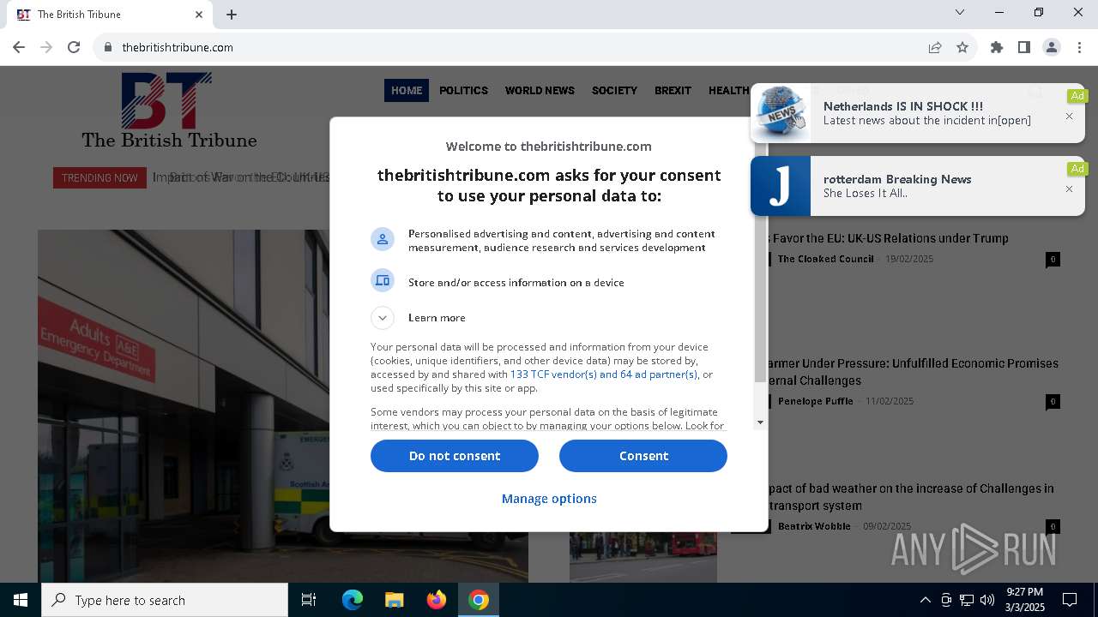
Task: Expand the Learn more chevron
Action: tap(383, 318)
